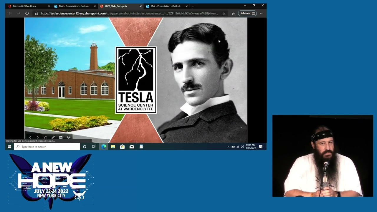Viewport: 377px width, 212px height.
Task: Click the teslasciencecenter12-my.sharepoint.com address bar
Action: 129,13
